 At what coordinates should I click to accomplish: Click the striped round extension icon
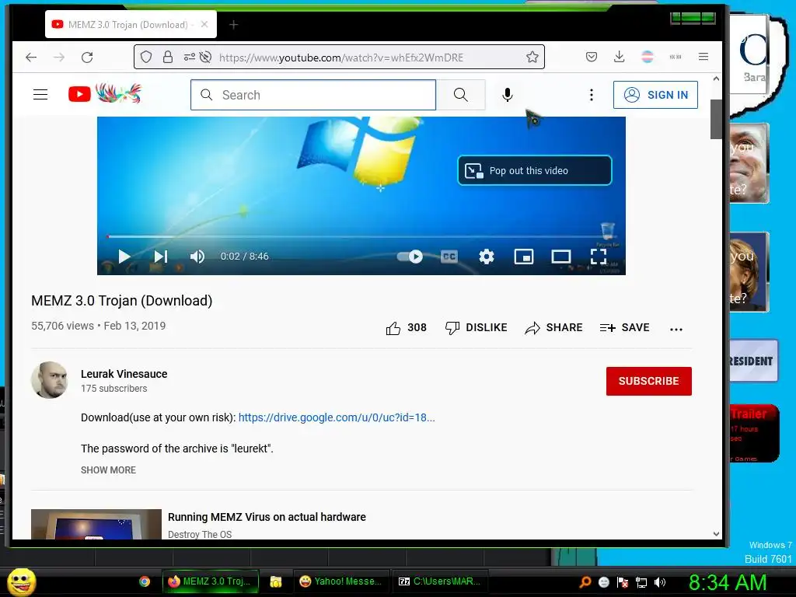tap(648, 57)
